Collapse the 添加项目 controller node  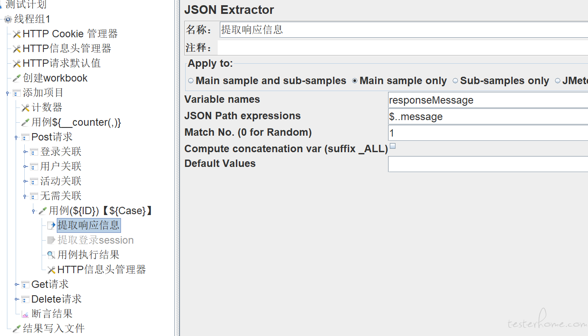point(8,93)
